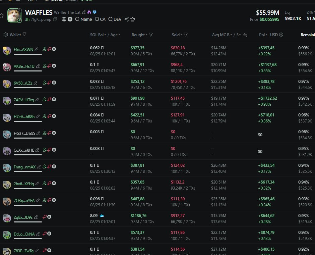The height and width of the screenshot is (255, 315).
Task: Open the token website globe icon
Action: coord(64,19)
